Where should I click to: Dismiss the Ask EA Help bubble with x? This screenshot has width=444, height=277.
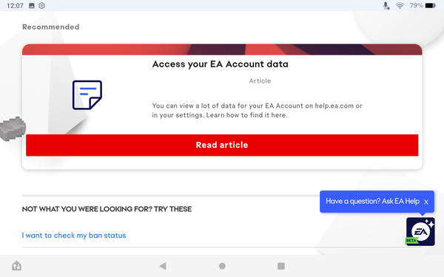(x=426, y=202)
